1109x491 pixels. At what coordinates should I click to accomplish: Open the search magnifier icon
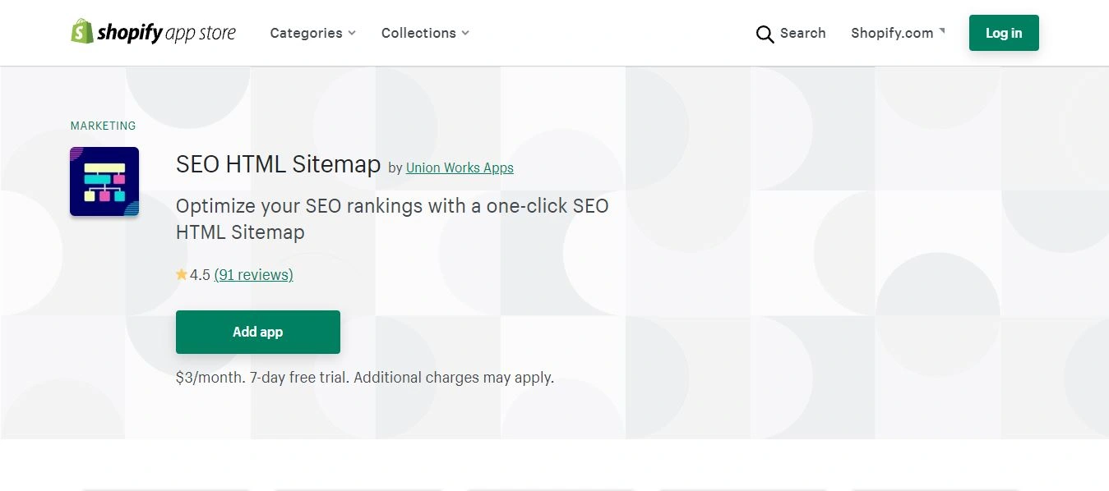tap(765, 34)
